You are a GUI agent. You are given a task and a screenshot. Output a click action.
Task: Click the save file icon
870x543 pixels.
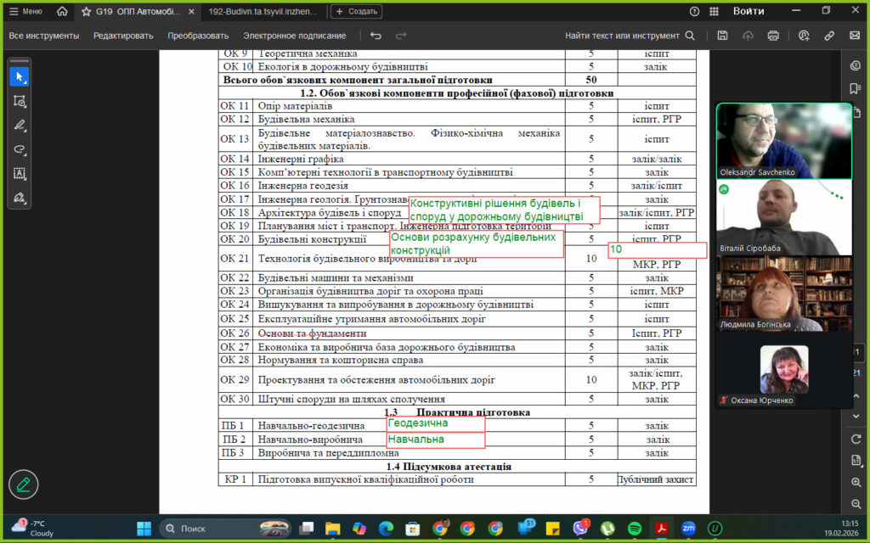[x=722, y=36]
